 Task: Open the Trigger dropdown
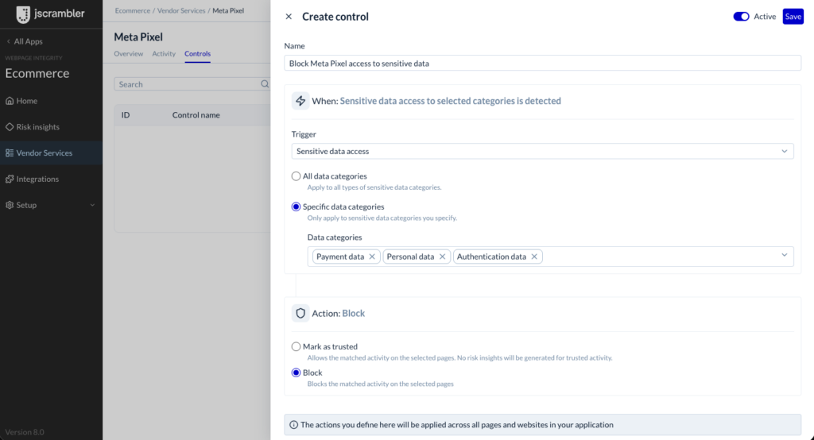coord(542,151)
